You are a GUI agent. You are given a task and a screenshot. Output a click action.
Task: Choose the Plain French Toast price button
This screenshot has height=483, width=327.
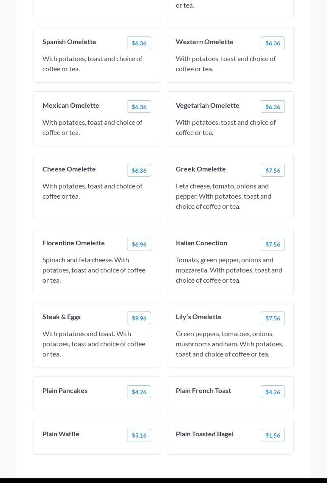[x=273, y=392]
